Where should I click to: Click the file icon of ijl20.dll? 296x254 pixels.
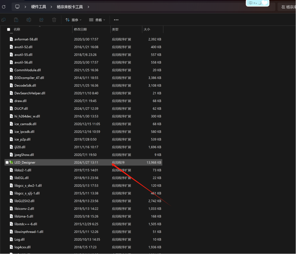[11, 147]
